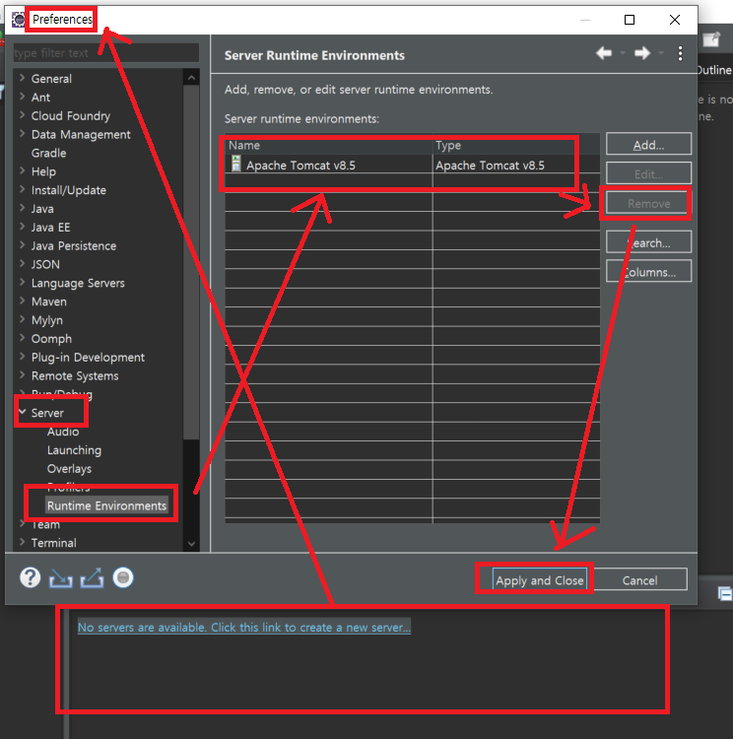Select Mylyn in the tree
The height and width of the screenshot is (739, 733).
[x=46, y=320]
